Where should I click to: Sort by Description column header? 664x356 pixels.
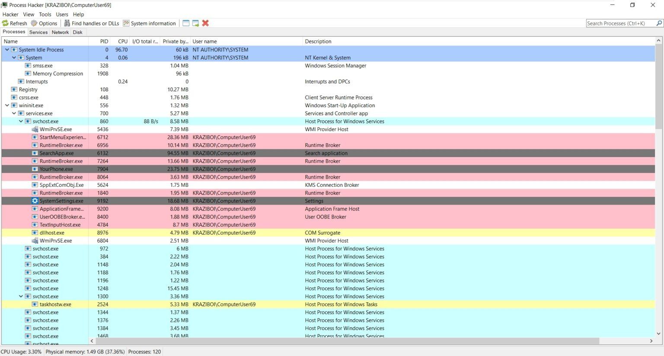coord(479,42)
